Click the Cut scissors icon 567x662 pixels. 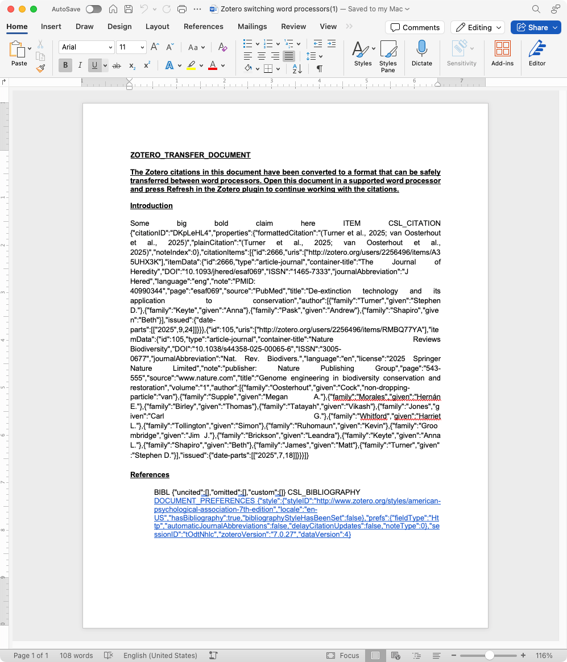pos(40,44)
